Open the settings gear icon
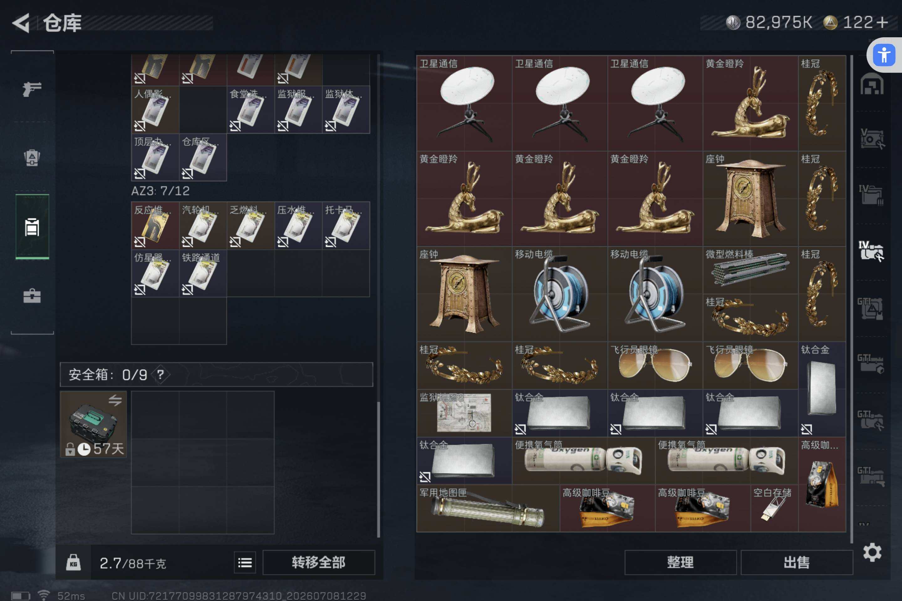 tap(872, 552)
